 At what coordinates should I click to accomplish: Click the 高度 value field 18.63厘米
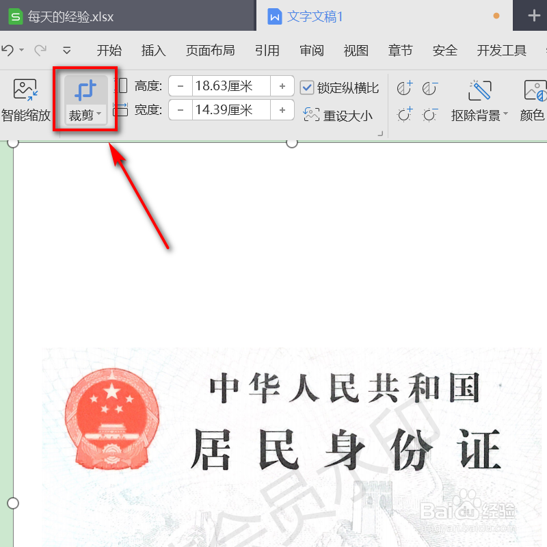coord(231,86)
